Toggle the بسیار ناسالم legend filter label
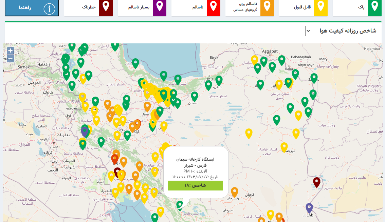Viewport: 385px width, 222px height. tap(139, 8)
